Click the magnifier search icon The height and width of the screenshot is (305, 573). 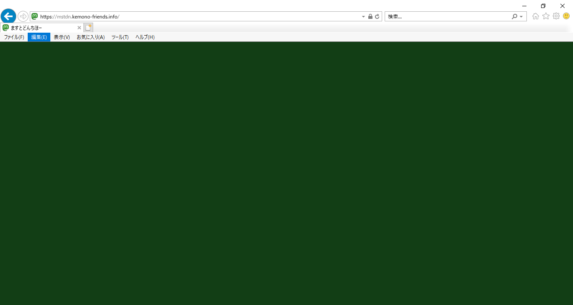(x=515, y=16)
